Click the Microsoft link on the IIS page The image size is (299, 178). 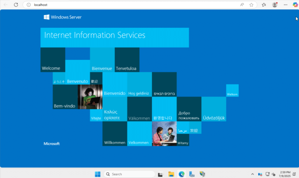[x=51, y=143]
